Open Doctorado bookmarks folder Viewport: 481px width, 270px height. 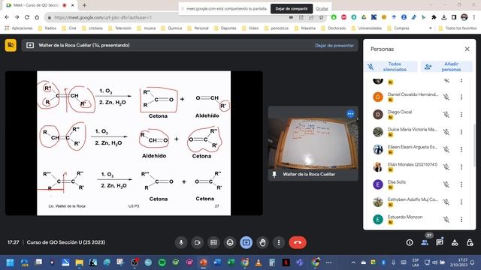(x=334, y=28)
